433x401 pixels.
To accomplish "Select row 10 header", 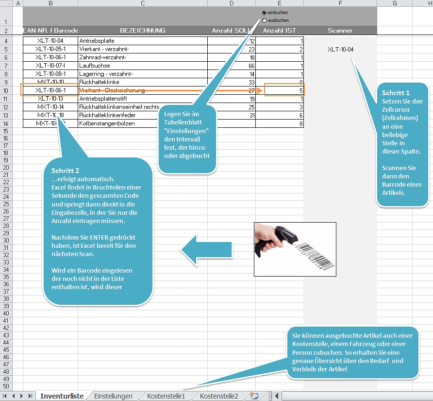I will pyautogui.click(x=5, y=90).
